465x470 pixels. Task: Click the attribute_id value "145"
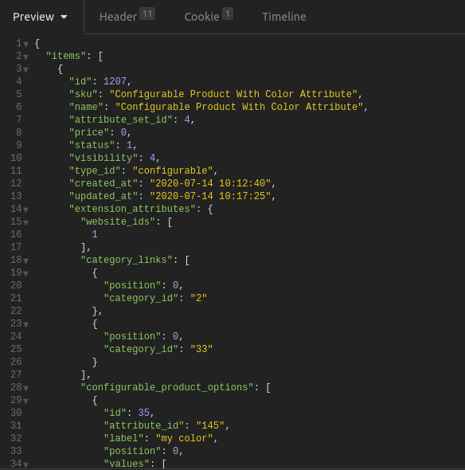coord(210,425)
